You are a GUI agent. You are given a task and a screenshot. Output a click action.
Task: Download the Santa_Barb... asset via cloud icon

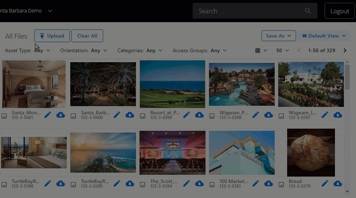tap(130, 115)
